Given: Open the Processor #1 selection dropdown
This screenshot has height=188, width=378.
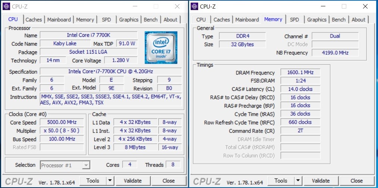Looking at the screenshot, I should [65, 165].
